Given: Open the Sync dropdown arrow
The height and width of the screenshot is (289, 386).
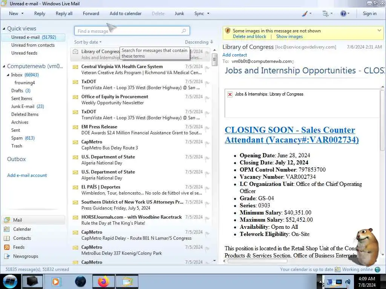Looking at the screenshot, I should click(208, 14).
